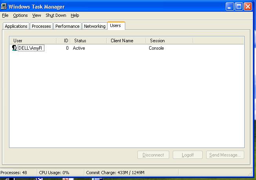Select the Users tab
Image resolution: width=256 pixels, height=180 pixels.
coord(116,26)
